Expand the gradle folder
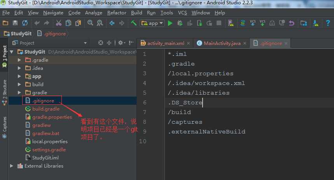Image resolution: width=334 pixels, height=180 pixels. tap(19, 93)
